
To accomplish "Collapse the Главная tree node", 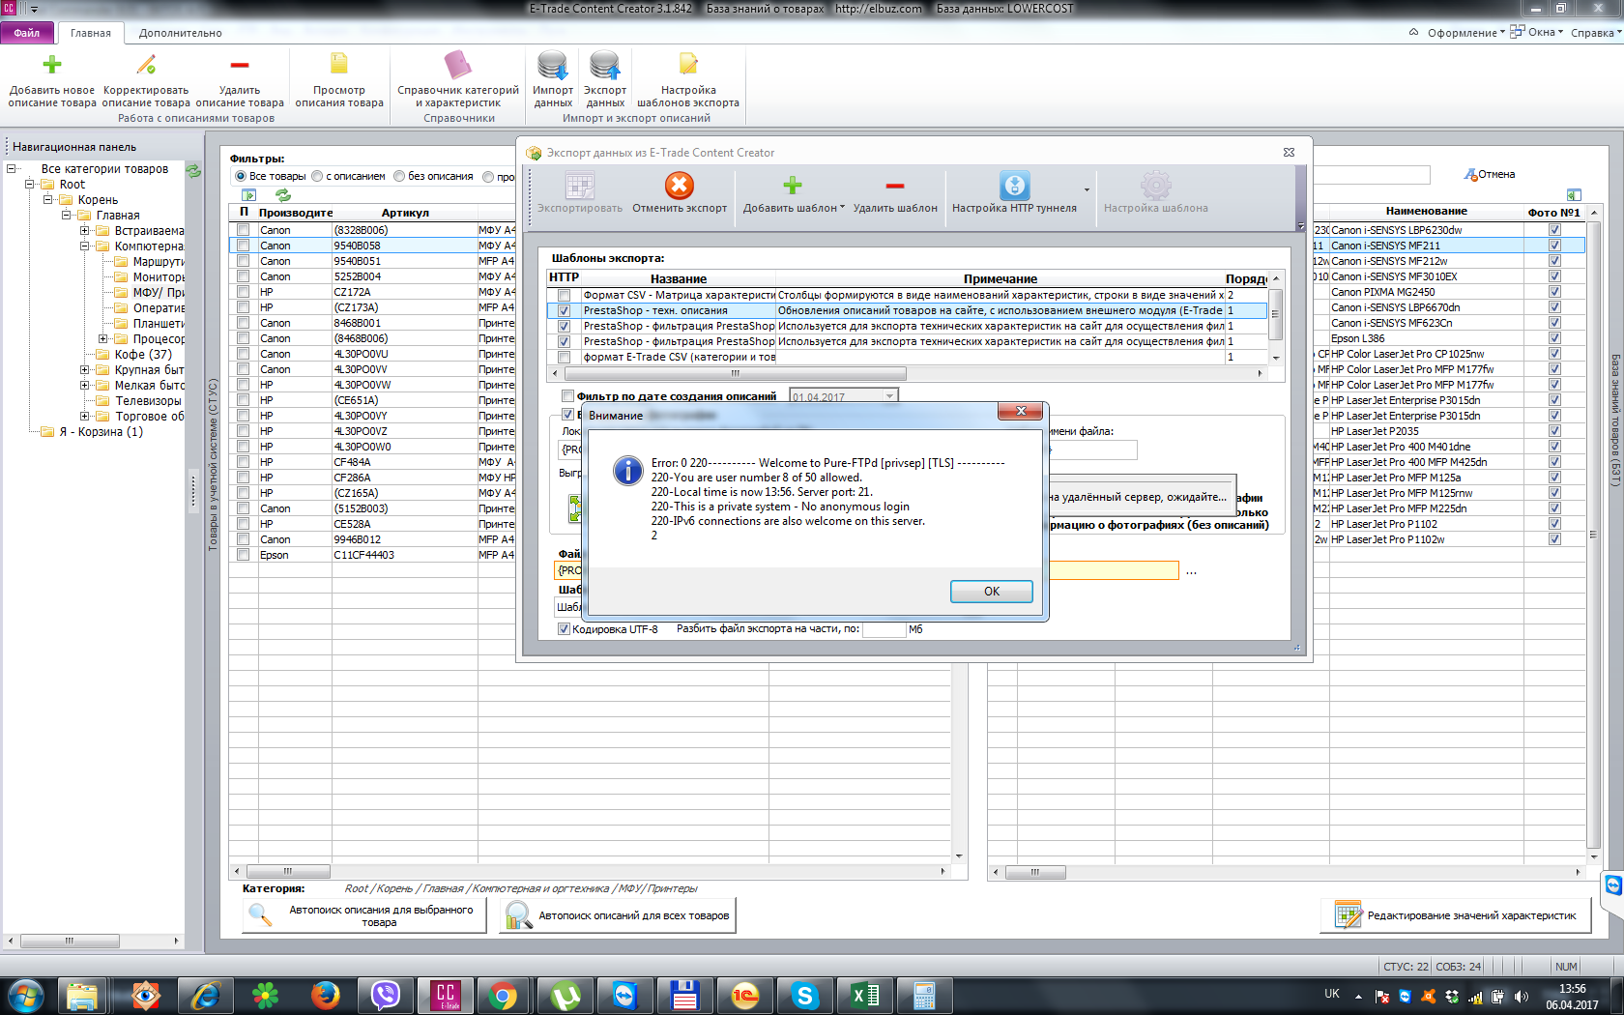I will [x=66, y=215].
